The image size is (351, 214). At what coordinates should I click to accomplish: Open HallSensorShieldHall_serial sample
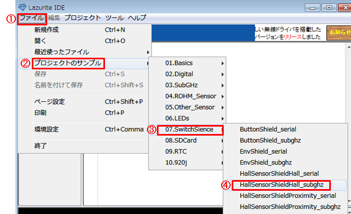285,174
